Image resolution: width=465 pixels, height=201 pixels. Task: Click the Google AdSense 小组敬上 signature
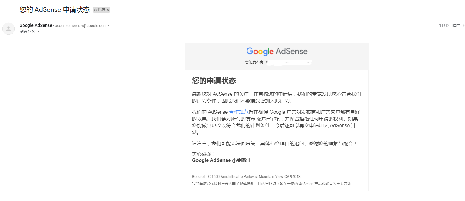click(222, 160)
